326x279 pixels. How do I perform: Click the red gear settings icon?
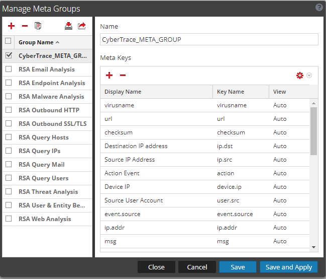pyautogui.click(x=300, y=75)
